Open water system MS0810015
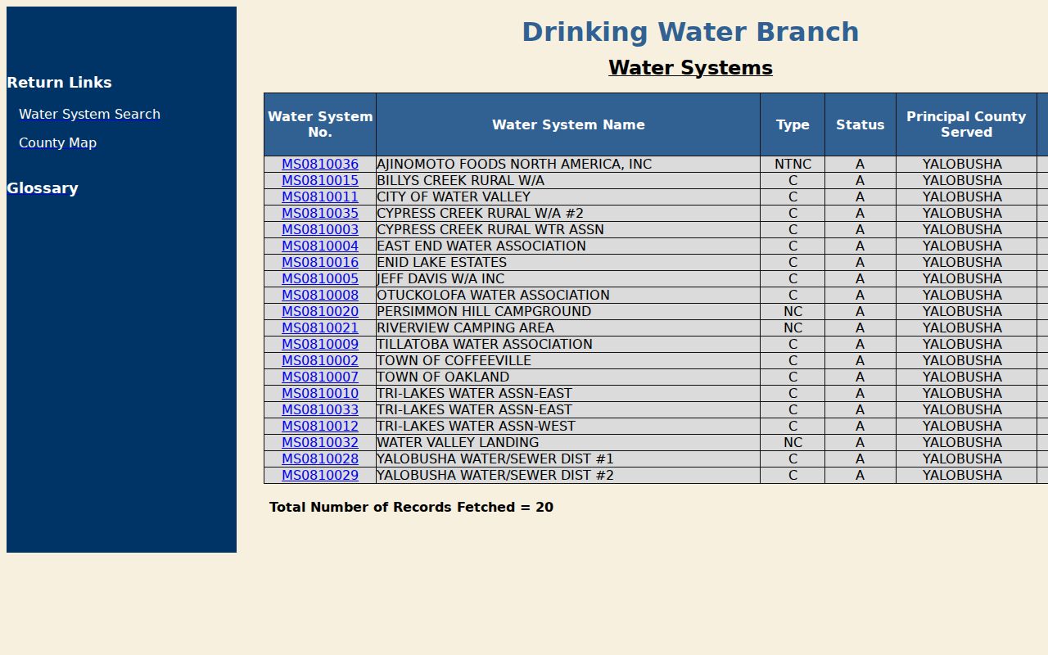Screen dimensions: 1048x655 click(x=320, y=180)
